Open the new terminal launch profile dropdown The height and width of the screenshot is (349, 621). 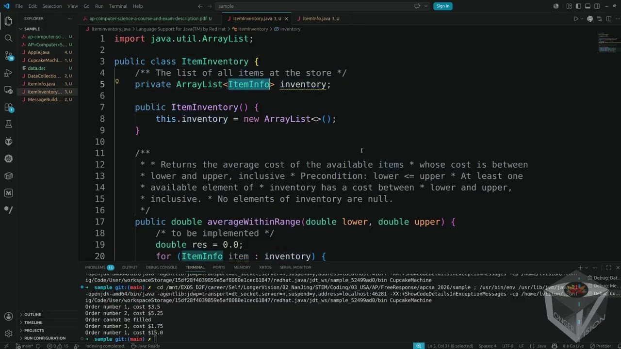586,268
